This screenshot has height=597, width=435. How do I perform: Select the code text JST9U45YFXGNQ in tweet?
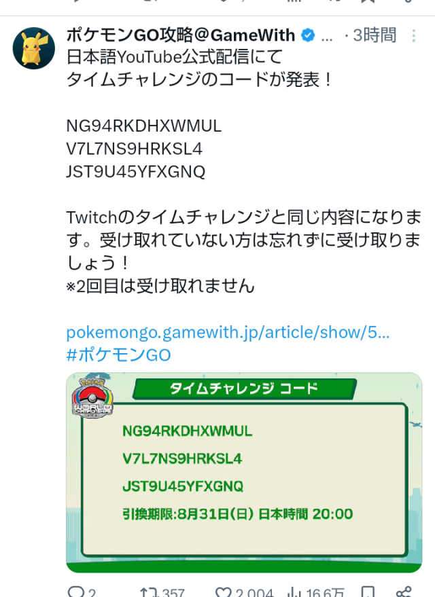(x=136, y=172)
